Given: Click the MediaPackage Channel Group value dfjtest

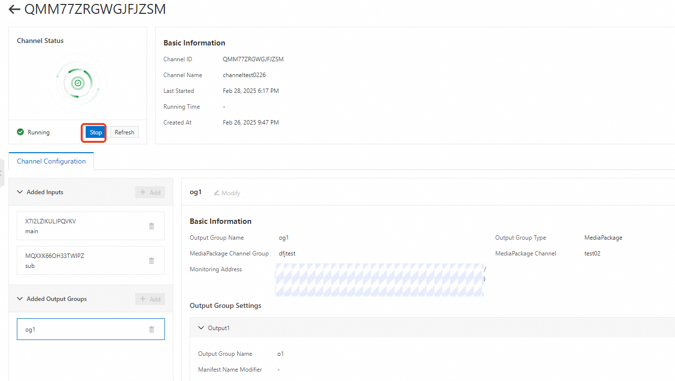Looking at the screenshot, I should (287, 254).
